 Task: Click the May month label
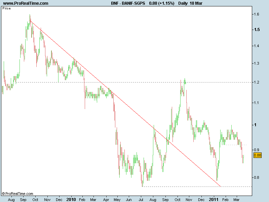click(117, 200)
